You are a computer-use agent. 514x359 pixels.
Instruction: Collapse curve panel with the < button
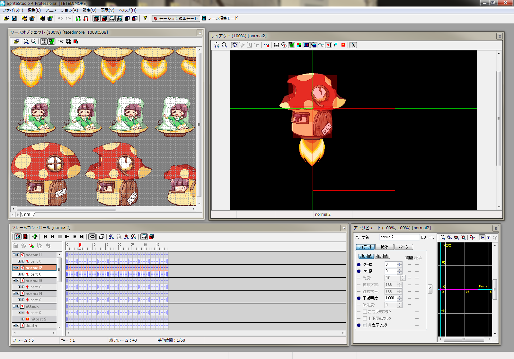point(430,289)
